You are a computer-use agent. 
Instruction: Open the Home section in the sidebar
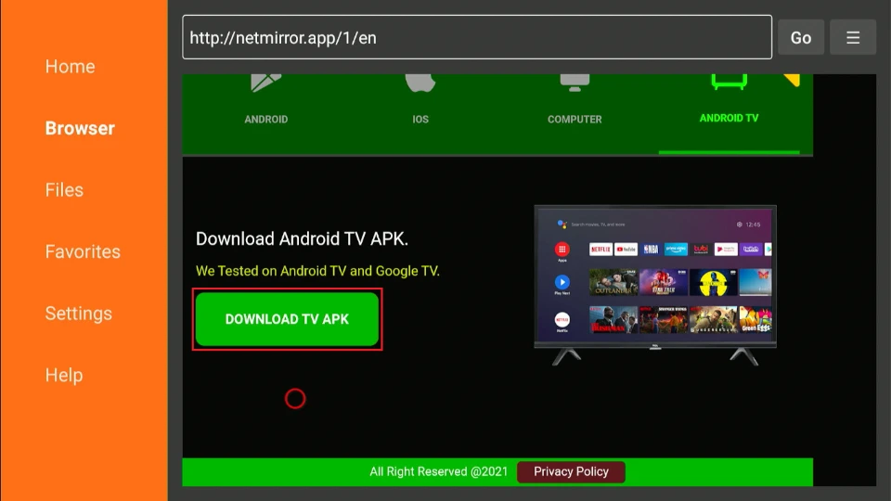click(x=70, y=67)
